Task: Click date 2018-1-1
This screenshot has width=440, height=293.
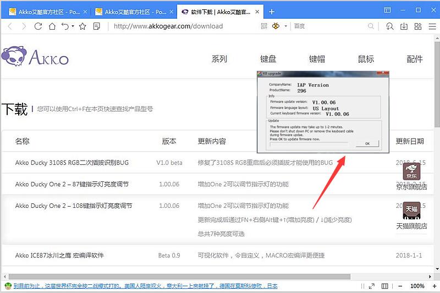Action: pos(409,256)
